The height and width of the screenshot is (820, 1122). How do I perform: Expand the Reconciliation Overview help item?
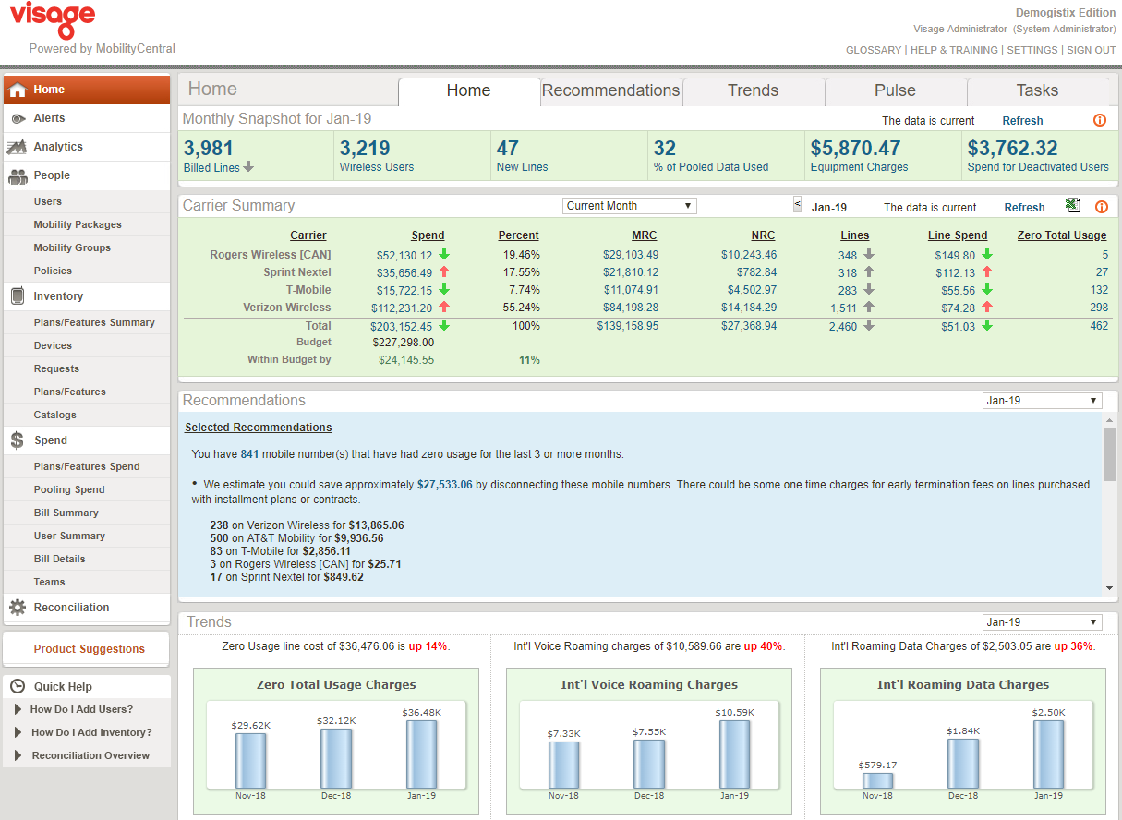[x=90, y=756]
